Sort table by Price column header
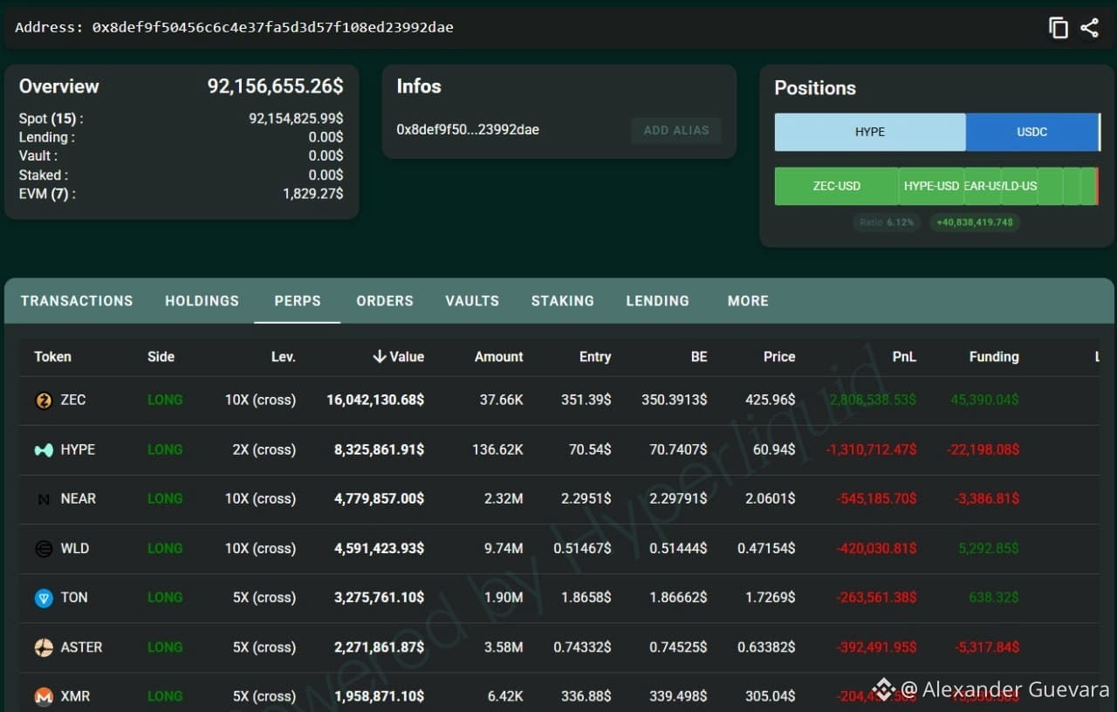Image resolution: width=1117 pixels, height=712 pixels. (779, 357)
